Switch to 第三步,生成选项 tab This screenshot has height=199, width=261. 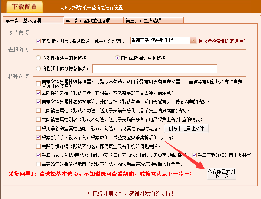click(154, 20)
